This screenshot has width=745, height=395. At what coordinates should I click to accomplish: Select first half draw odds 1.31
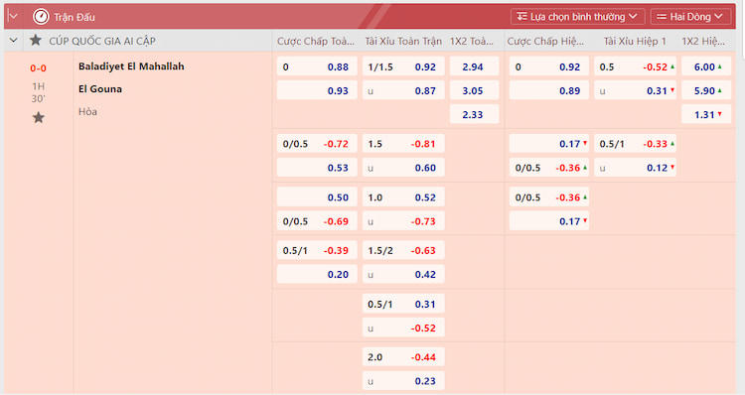pyautogui.click(x=706, y=114)
